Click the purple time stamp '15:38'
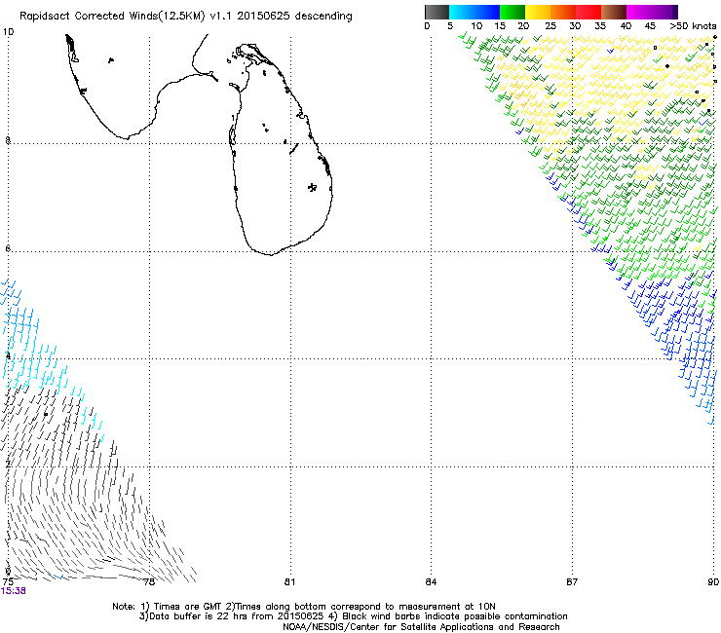The width and height of the screenshot is (721, 633). click(x=14, y=591)
